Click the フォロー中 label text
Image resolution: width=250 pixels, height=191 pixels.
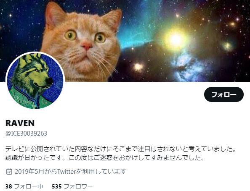pyautogui.click(x=29, y=186)
